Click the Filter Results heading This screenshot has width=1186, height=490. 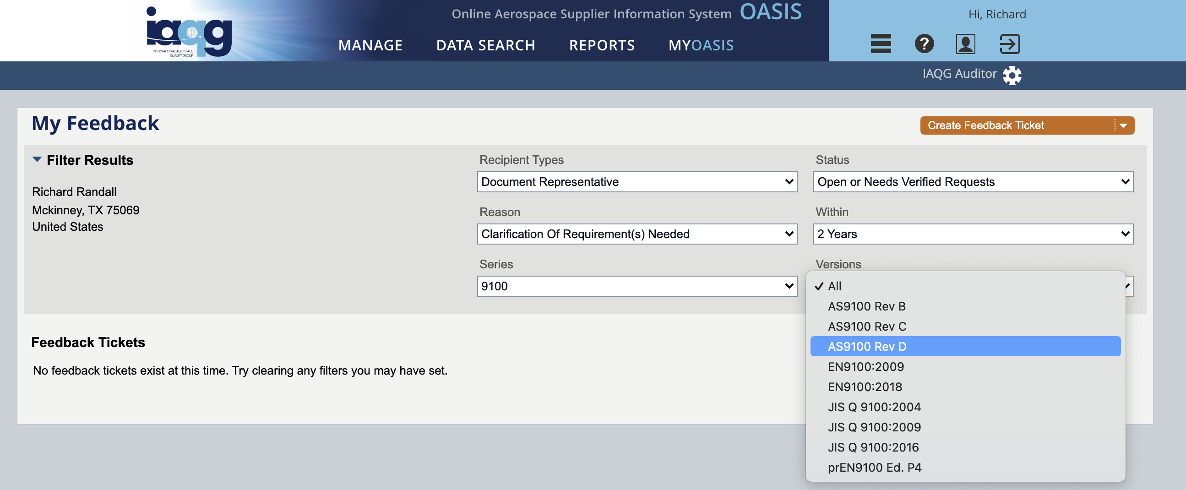coord(90,160)
